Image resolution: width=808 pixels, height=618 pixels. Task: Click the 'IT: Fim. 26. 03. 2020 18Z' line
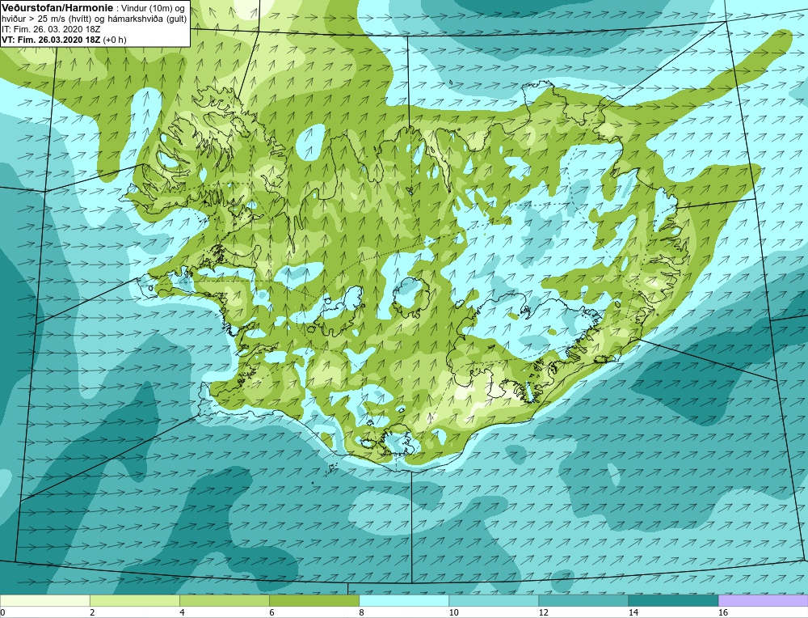pos(50,29)
